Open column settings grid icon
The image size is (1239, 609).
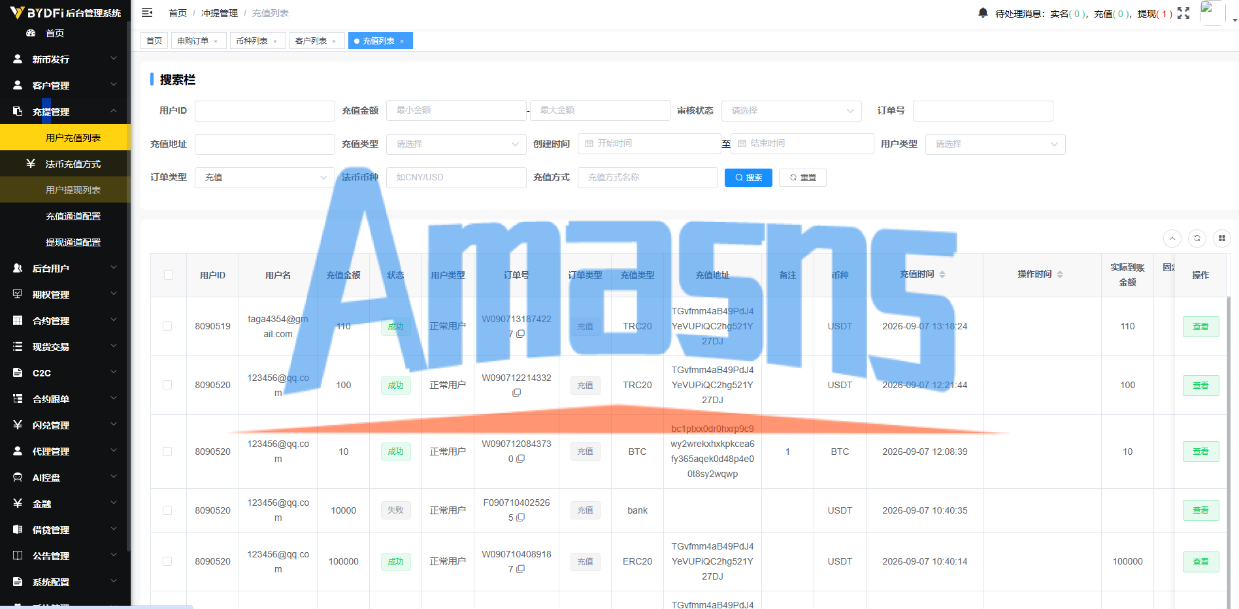pos(1222,239)
